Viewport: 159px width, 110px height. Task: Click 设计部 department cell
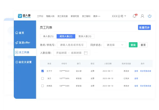tap(79, 71)
